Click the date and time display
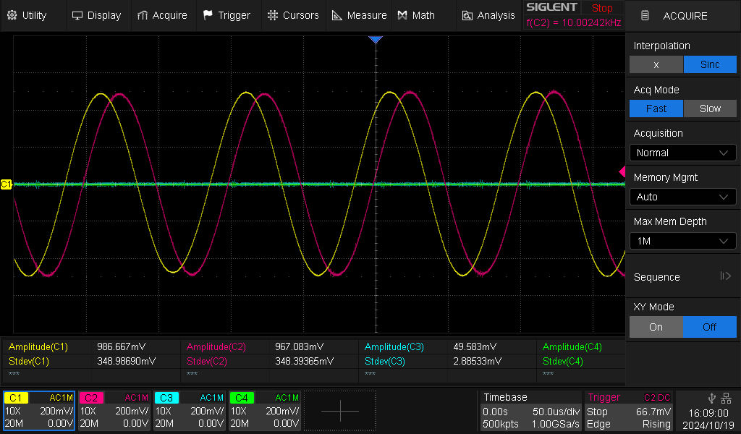 pos(708,418)
